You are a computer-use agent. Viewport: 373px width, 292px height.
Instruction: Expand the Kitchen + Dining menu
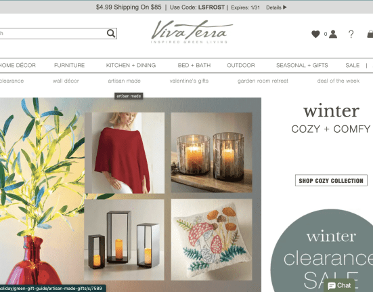click(131, 65)
